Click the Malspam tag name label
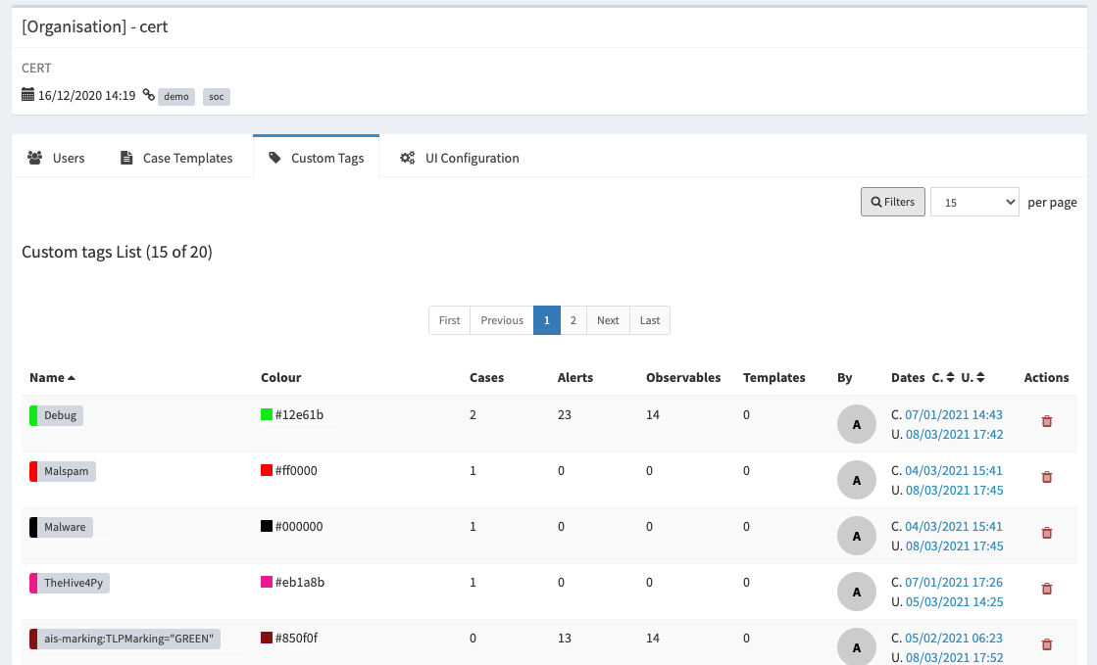Viewport: 1097px width, 665px height. coord(66,471)
